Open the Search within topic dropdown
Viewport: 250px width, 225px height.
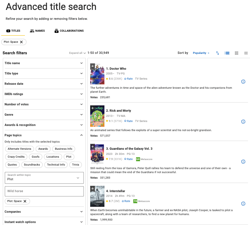click(x=44, y=177)
